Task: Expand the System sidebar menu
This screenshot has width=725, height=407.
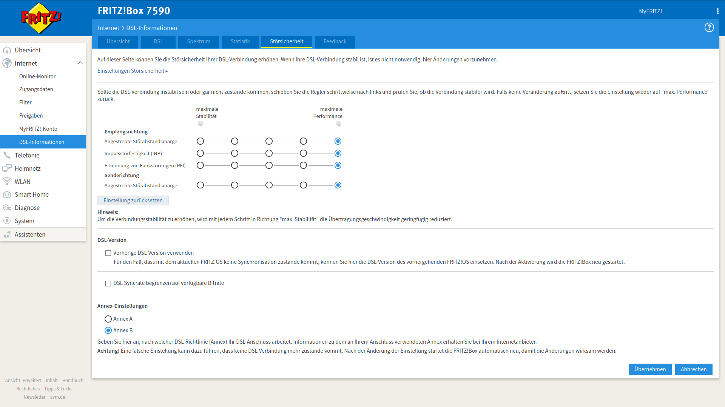Action: click(24, 221)
